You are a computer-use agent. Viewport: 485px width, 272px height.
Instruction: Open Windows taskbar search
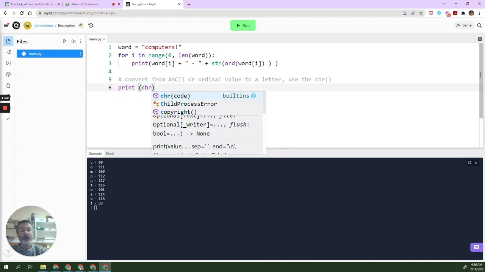18,267
